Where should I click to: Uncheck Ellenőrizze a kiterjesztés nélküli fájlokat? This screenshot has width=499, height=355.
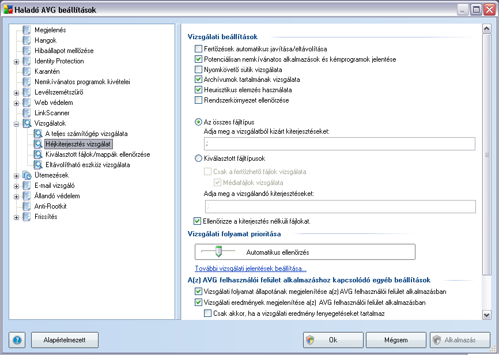(197, 221)
